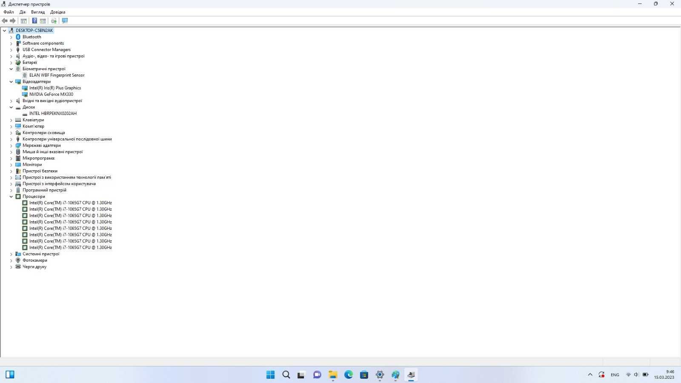Expand the Bluetooth category
681x383 pixels.
pyautogui.click(x=11, y=37)
